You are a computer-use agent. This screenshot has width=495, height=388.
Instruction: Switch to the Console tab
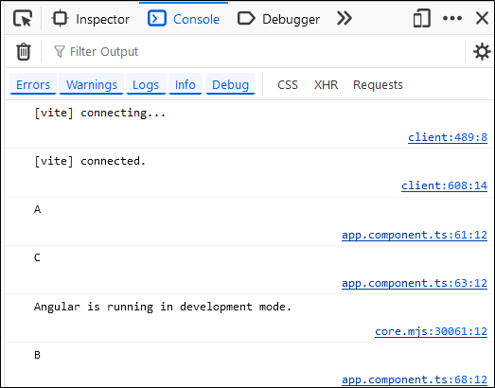point(184,19)
